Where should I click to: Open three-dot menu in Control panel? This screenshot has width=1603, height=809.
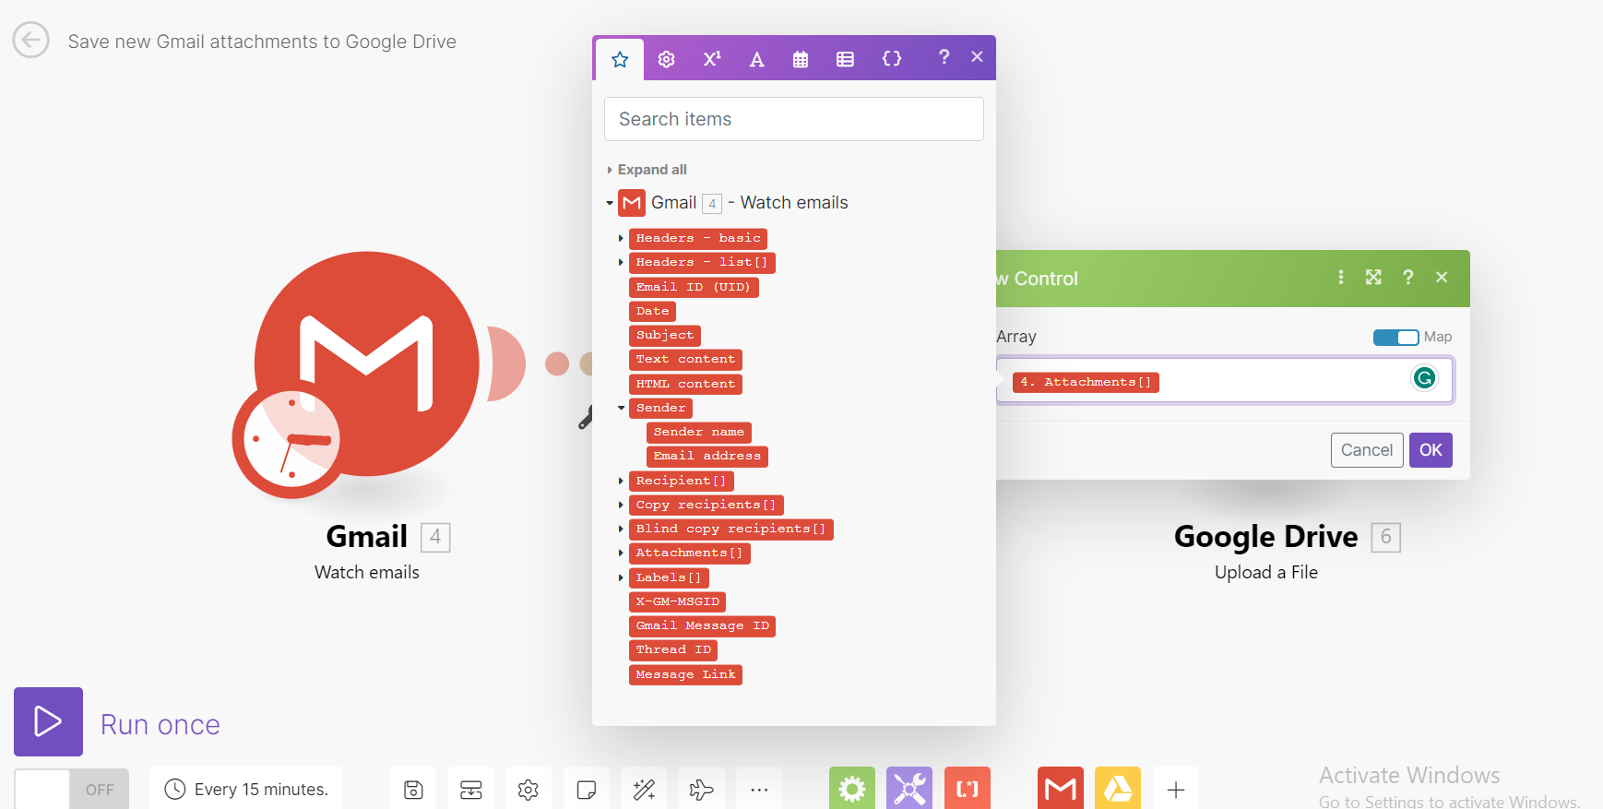(1341, 277)
